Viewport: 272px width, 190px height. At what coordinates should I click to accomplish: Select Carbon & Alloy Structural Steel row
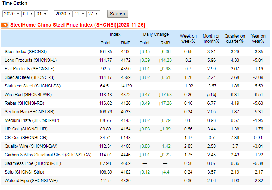pyautogui.click(x=48, y=155)
